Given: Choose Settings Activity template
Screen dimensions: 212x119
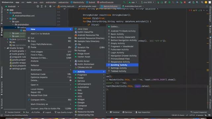Looking at the screenshot, I should click(122, 68).
